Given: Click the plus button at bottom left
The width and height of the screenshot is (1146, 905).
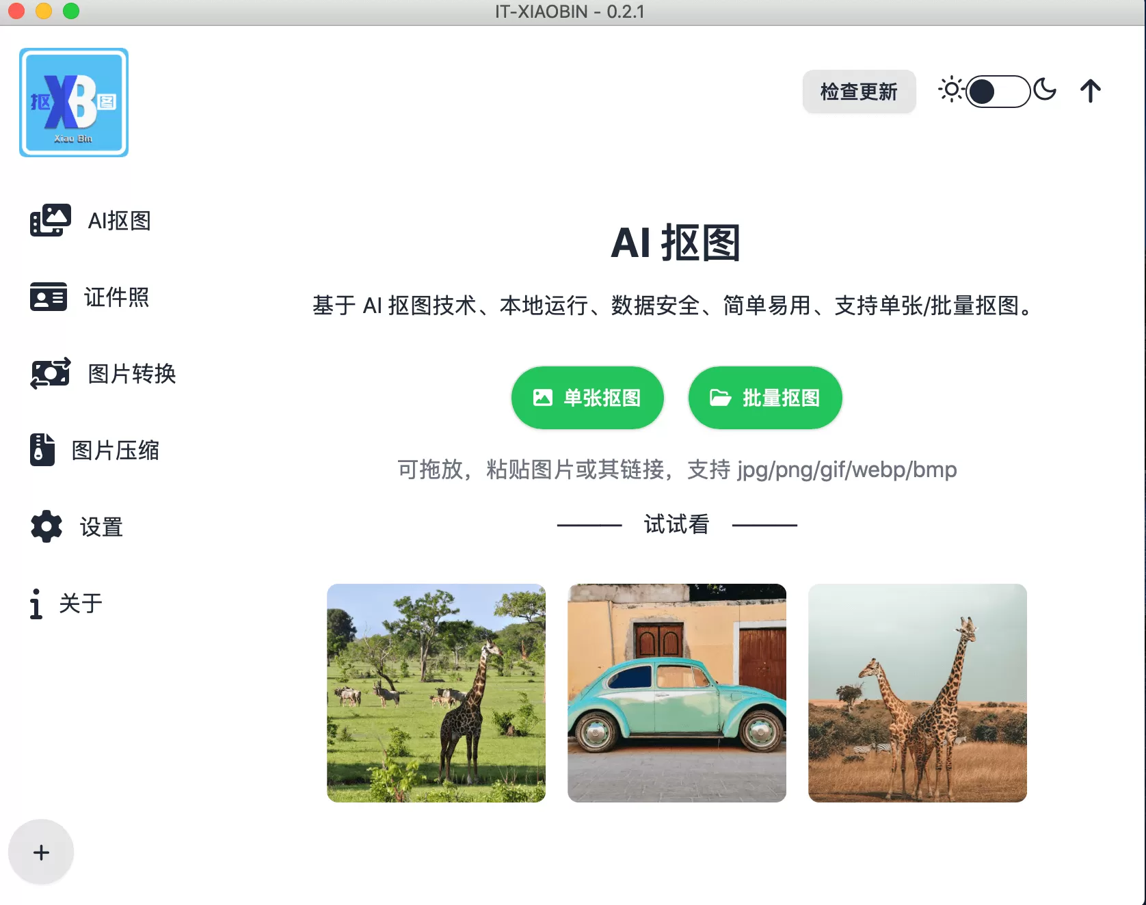Looking at the screenshot, I should 41,852.
